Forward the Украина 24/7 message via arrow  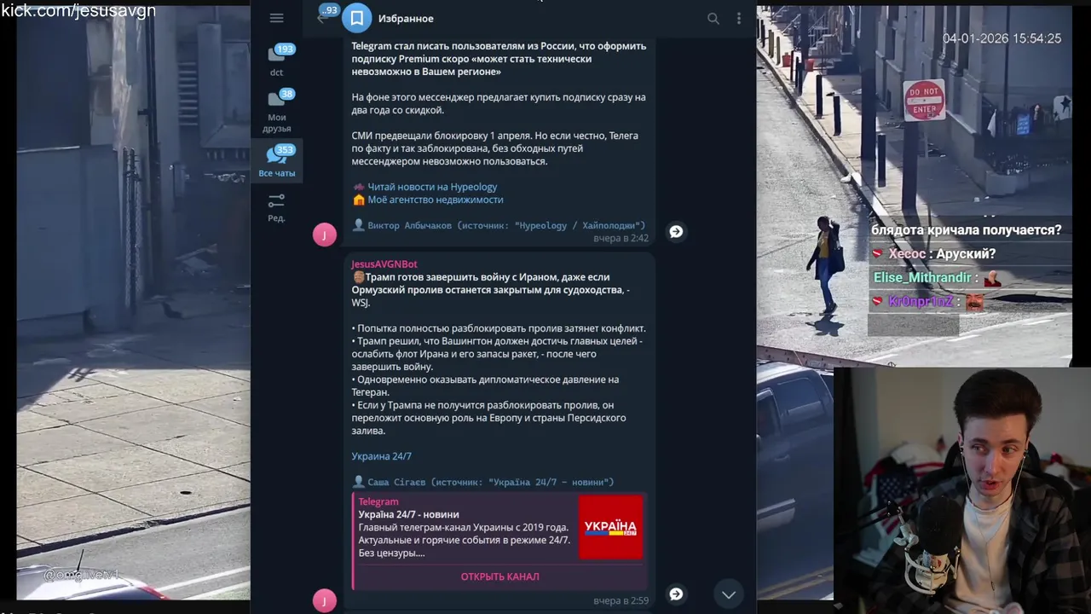(x=676, y=594)
